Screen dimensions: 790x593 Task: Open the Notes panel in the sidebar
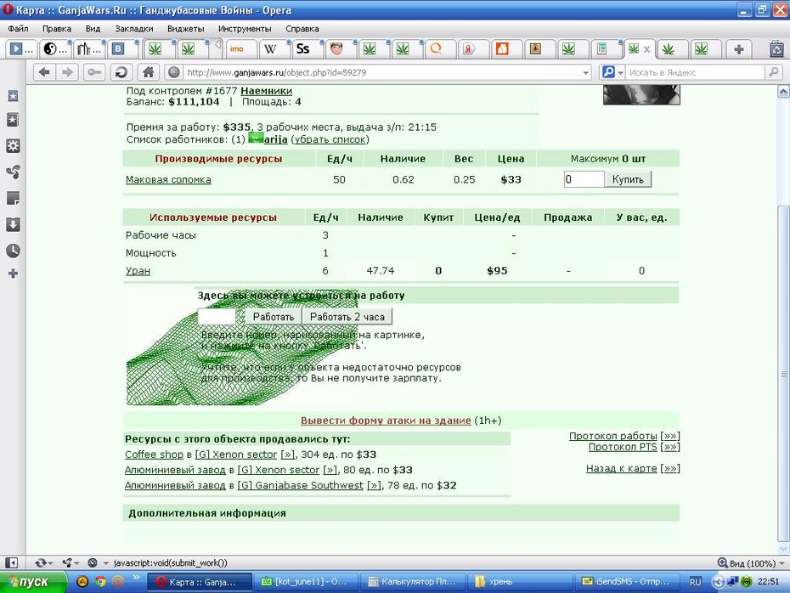13,199
